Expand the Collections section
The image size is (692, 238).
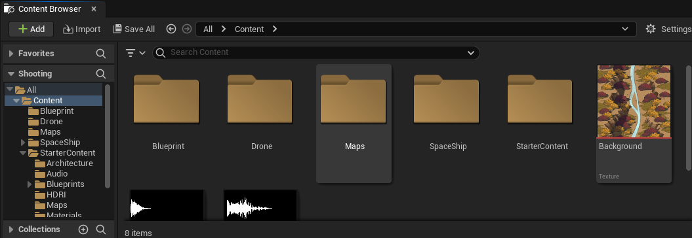coord(11,229)
